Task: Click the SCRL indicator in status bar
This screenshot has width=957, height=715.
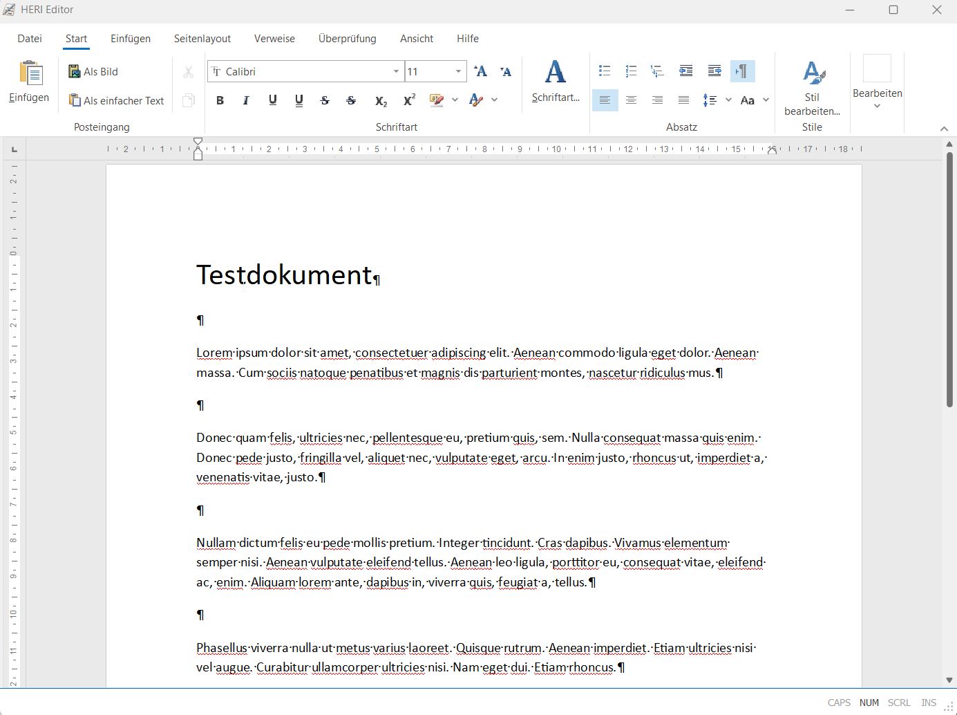Action: coord(899,703)
